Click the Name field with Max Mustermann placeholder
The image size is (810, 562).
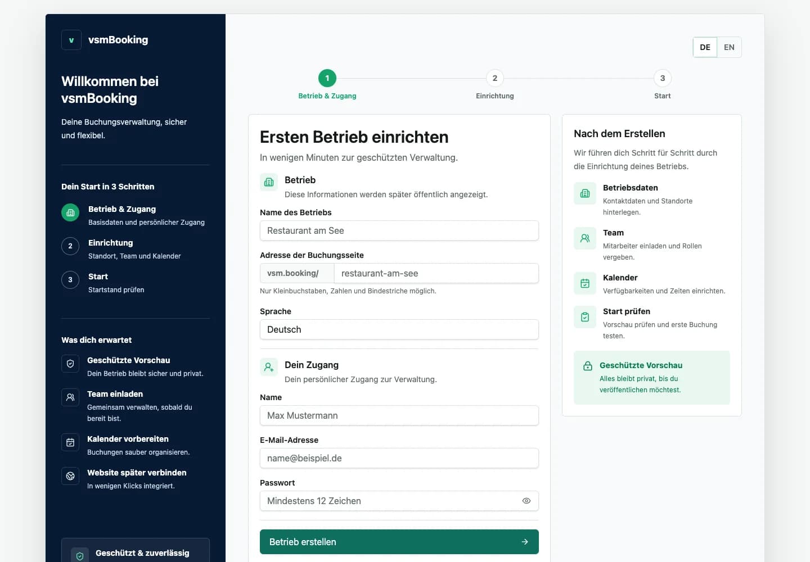coord(399,415)
